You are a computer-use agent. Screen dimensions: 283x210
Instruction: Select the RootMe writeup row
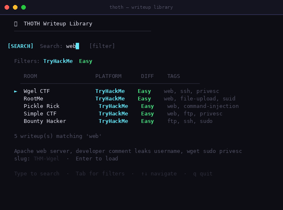coord(129,99)
